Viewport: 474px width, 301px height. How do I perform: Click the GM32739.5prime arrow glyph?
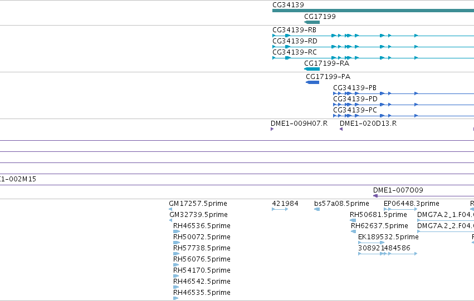point(171,220)
